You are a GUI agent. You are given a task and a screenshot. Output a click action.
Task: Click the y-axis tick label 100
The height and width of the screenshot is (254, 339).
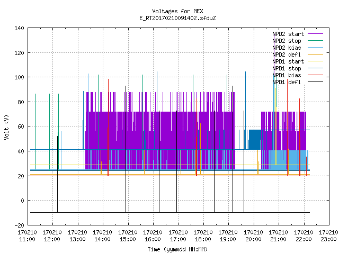[19, 77]
